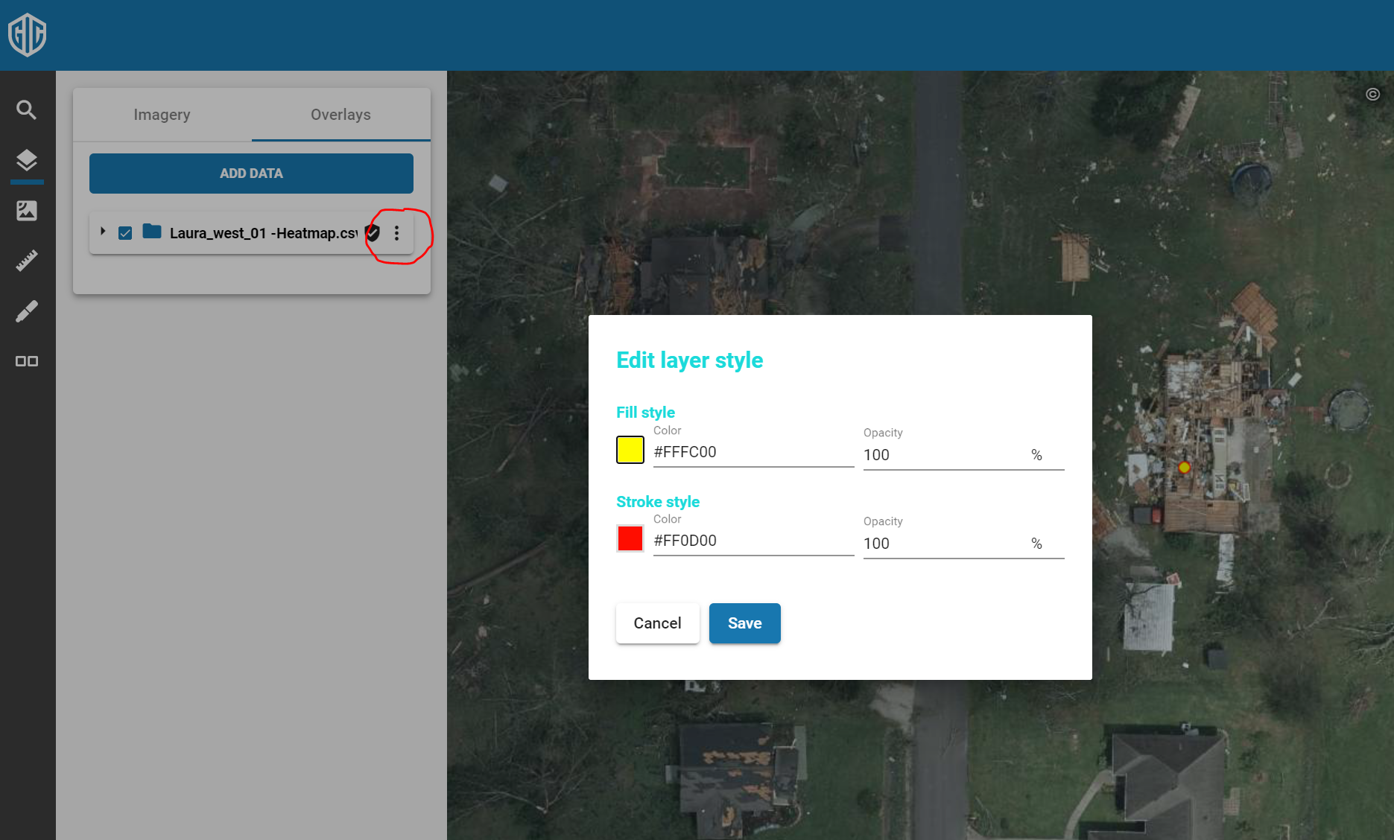Uncheck the Laura_west_01 heatmap layer checkbox
The image size is (1394, 840).
(x=125, y=233)
